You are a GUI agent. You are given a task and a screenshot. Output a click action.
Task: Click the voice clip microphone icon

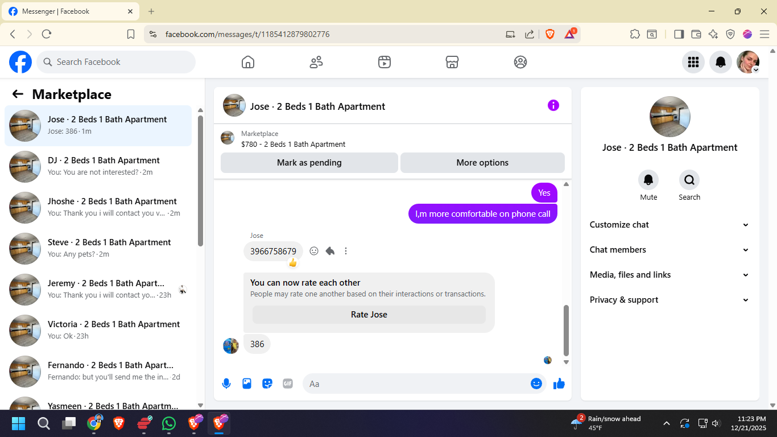[226, 384]
